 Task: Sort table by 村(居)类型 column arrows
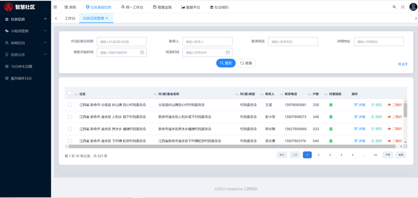tap(237, 94)
